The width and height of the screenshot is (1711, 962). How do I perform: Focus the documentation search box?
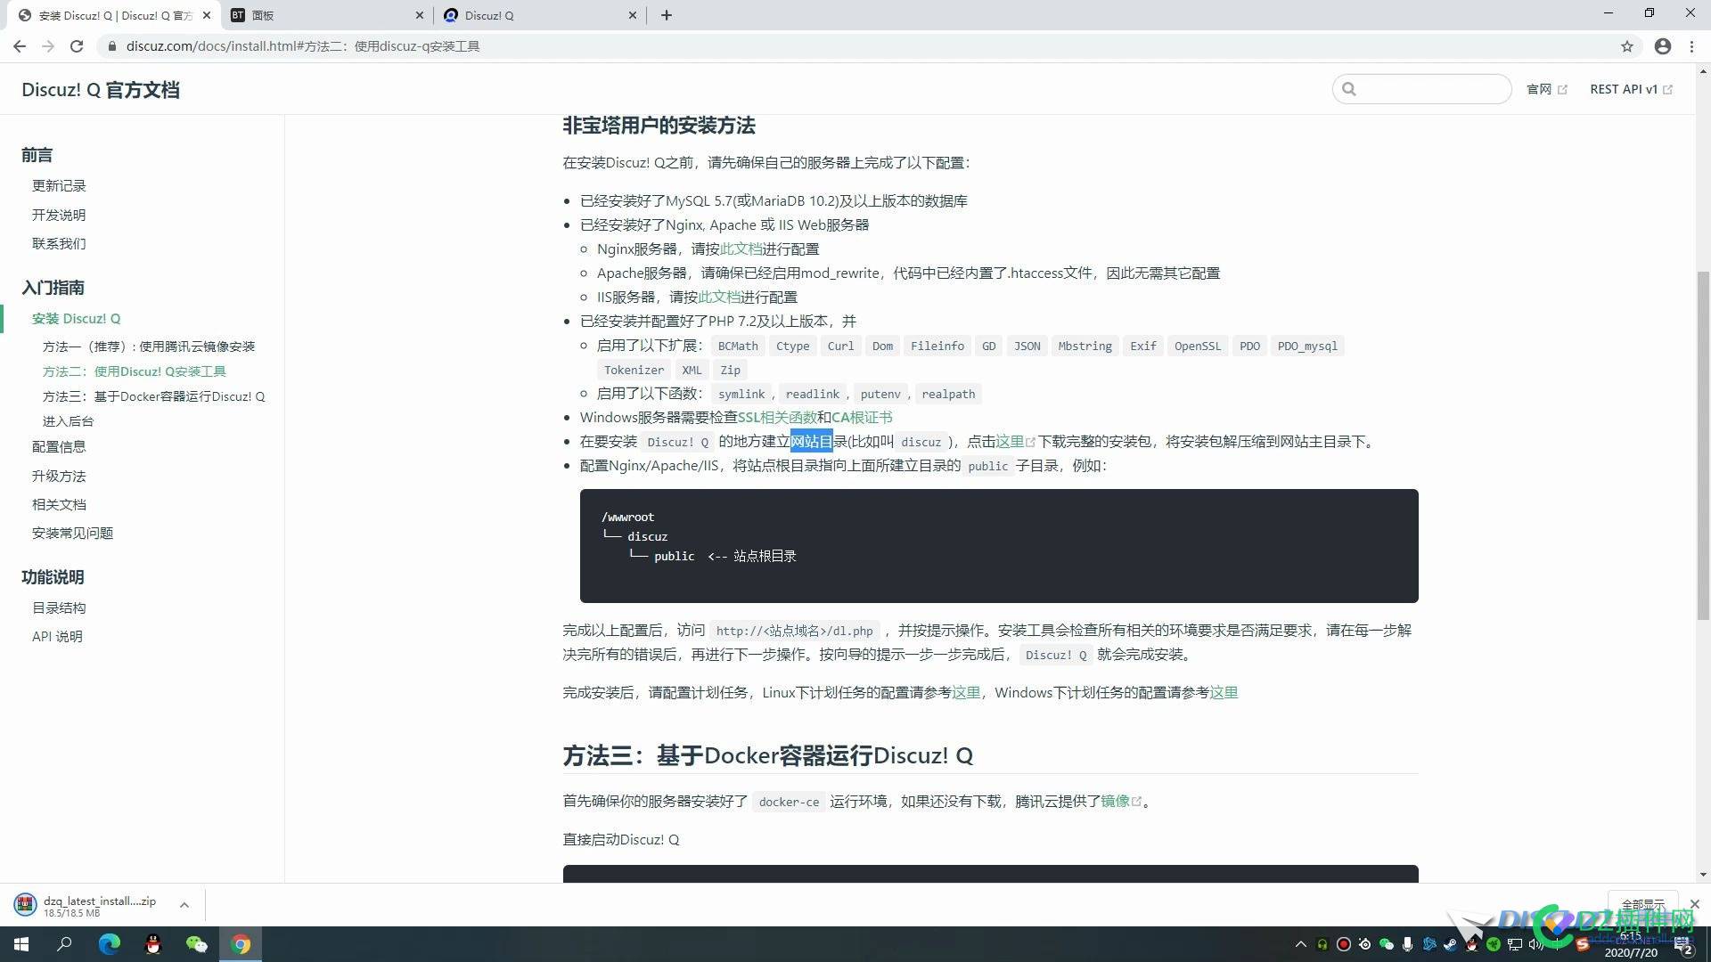[1422, 89]
